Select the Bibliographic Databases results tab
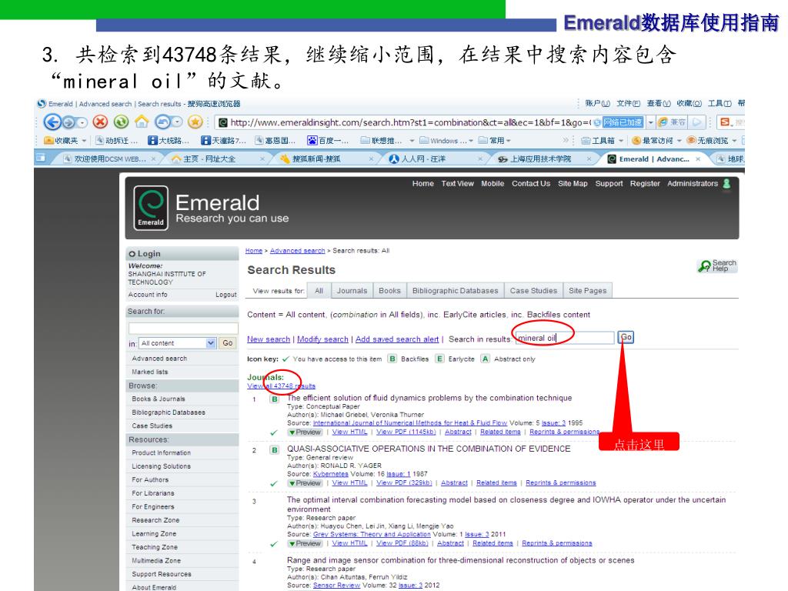 click(x=455, y=290)
